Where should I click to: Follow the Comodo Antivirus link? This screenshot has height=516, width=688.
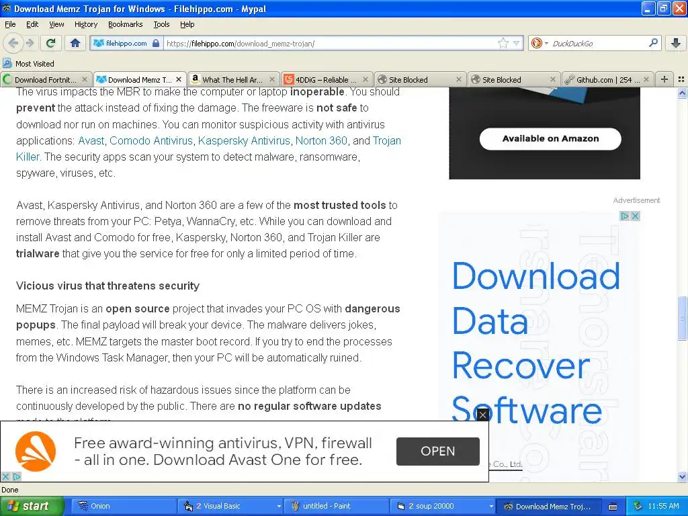[151, 141]
